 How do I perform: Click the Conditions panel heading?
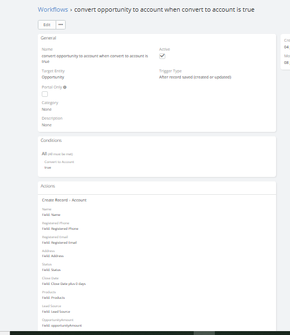[51, 140]
